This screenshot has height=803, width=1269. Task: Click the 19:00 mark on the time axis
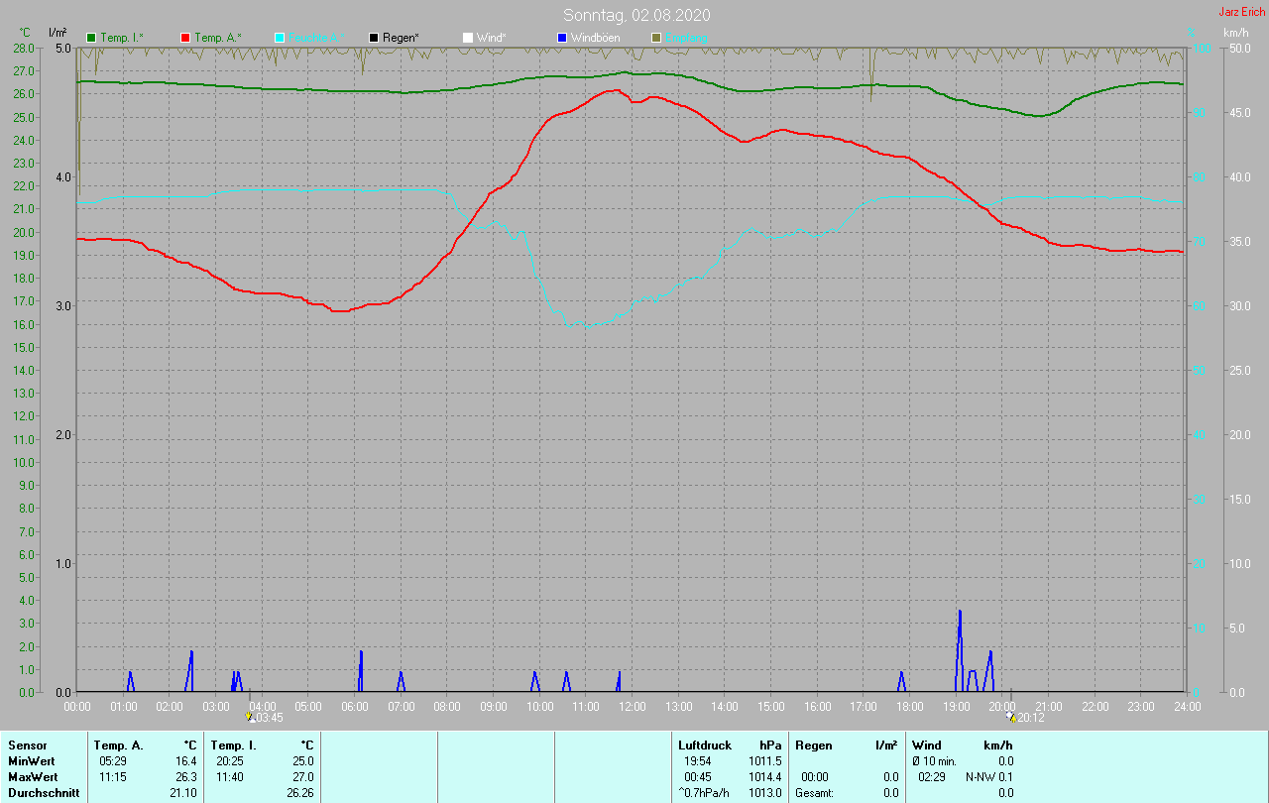point(956,707)
